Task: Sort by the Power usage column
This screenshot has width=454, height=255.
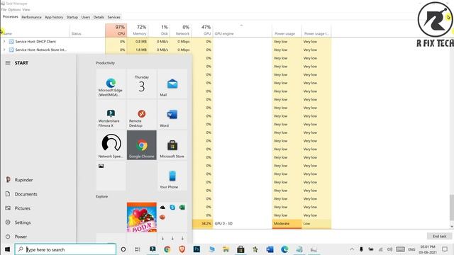Action: (x=287, y=30)
